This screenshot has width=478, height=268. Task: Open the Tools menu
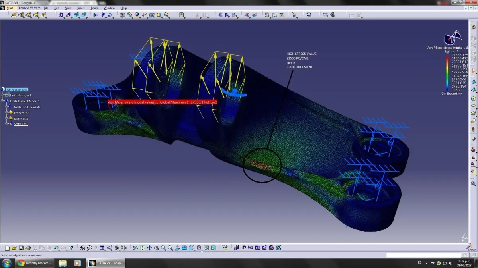pyautogui.click(x=94, y=8)
